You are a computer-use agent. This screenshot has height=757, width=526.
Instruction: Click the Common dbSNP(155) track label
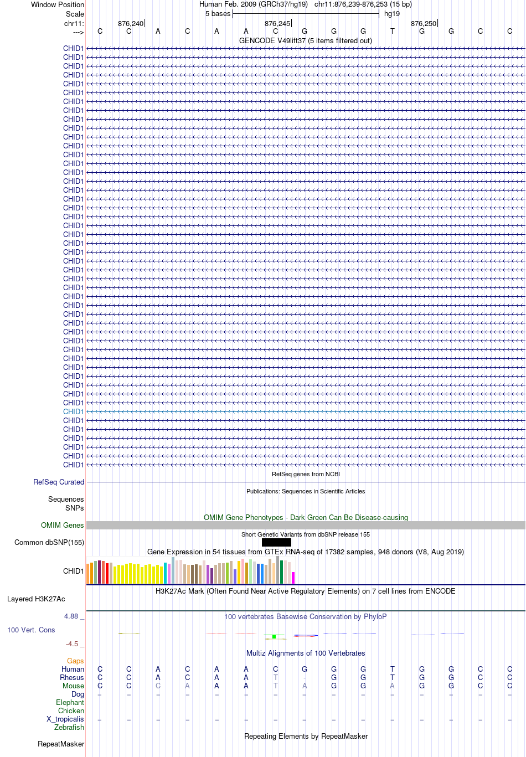(49, 542)
